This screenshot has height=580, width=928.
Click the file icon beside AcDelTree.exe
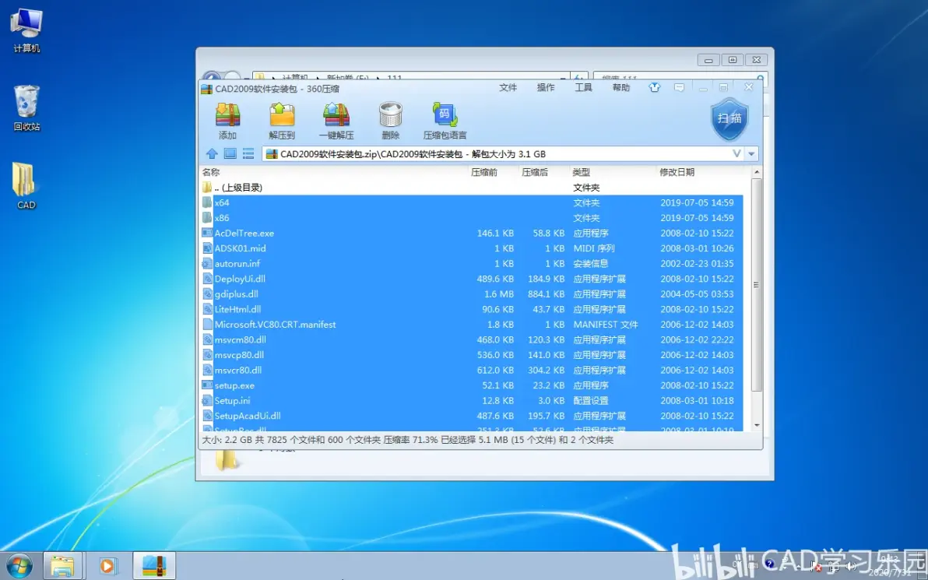(x=206, y=234)
